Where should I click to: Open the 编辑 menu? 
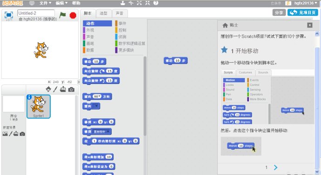click(x=61, y=3)
